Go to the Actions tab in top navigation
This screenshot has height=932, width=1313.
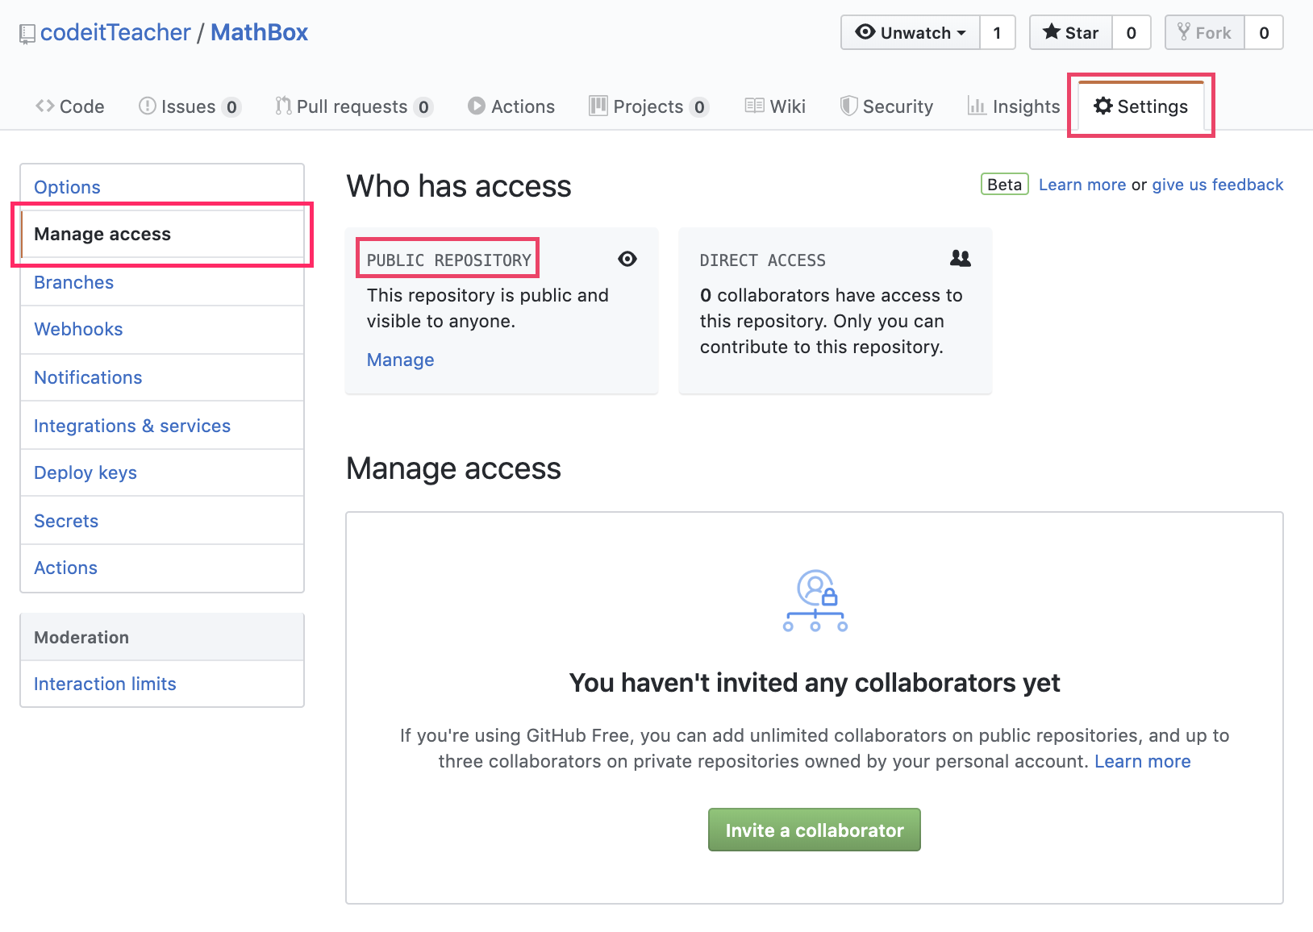(511, 106)
